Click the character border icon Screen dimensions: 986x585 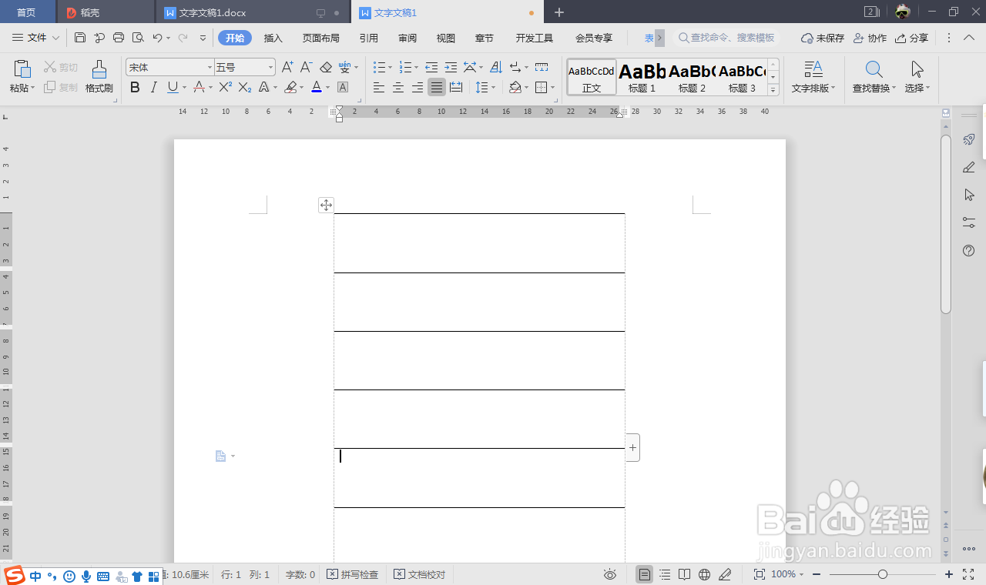click(344, 87)
